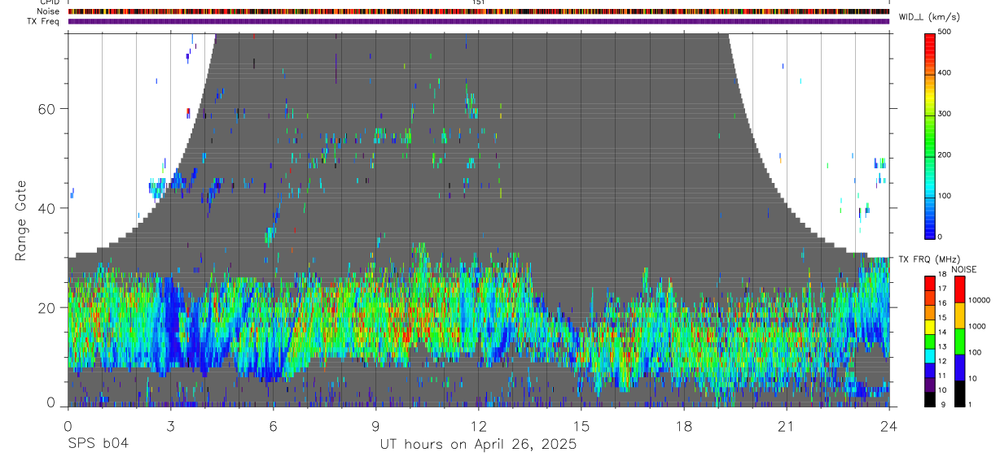Click the NOISE color legend bar
1000x461 pixels.
(959, 341)
